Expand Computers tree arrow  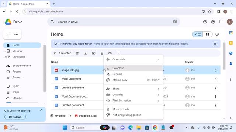tap(5, 57)
